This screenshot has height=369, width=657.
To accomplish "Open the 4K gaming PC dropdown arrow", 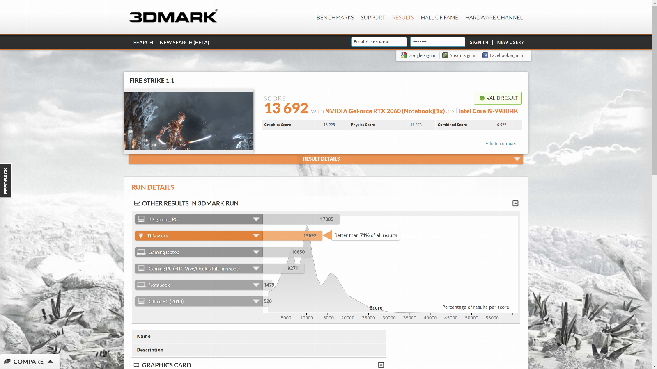I will click(256, 219).
